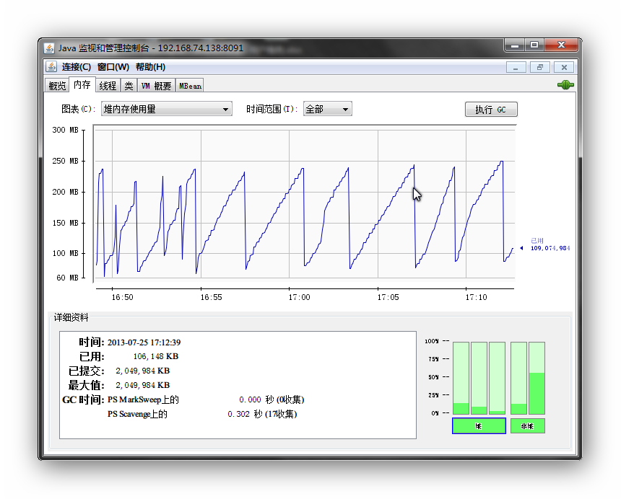
Task: Close the inner console window
Action: pos(564,67)
